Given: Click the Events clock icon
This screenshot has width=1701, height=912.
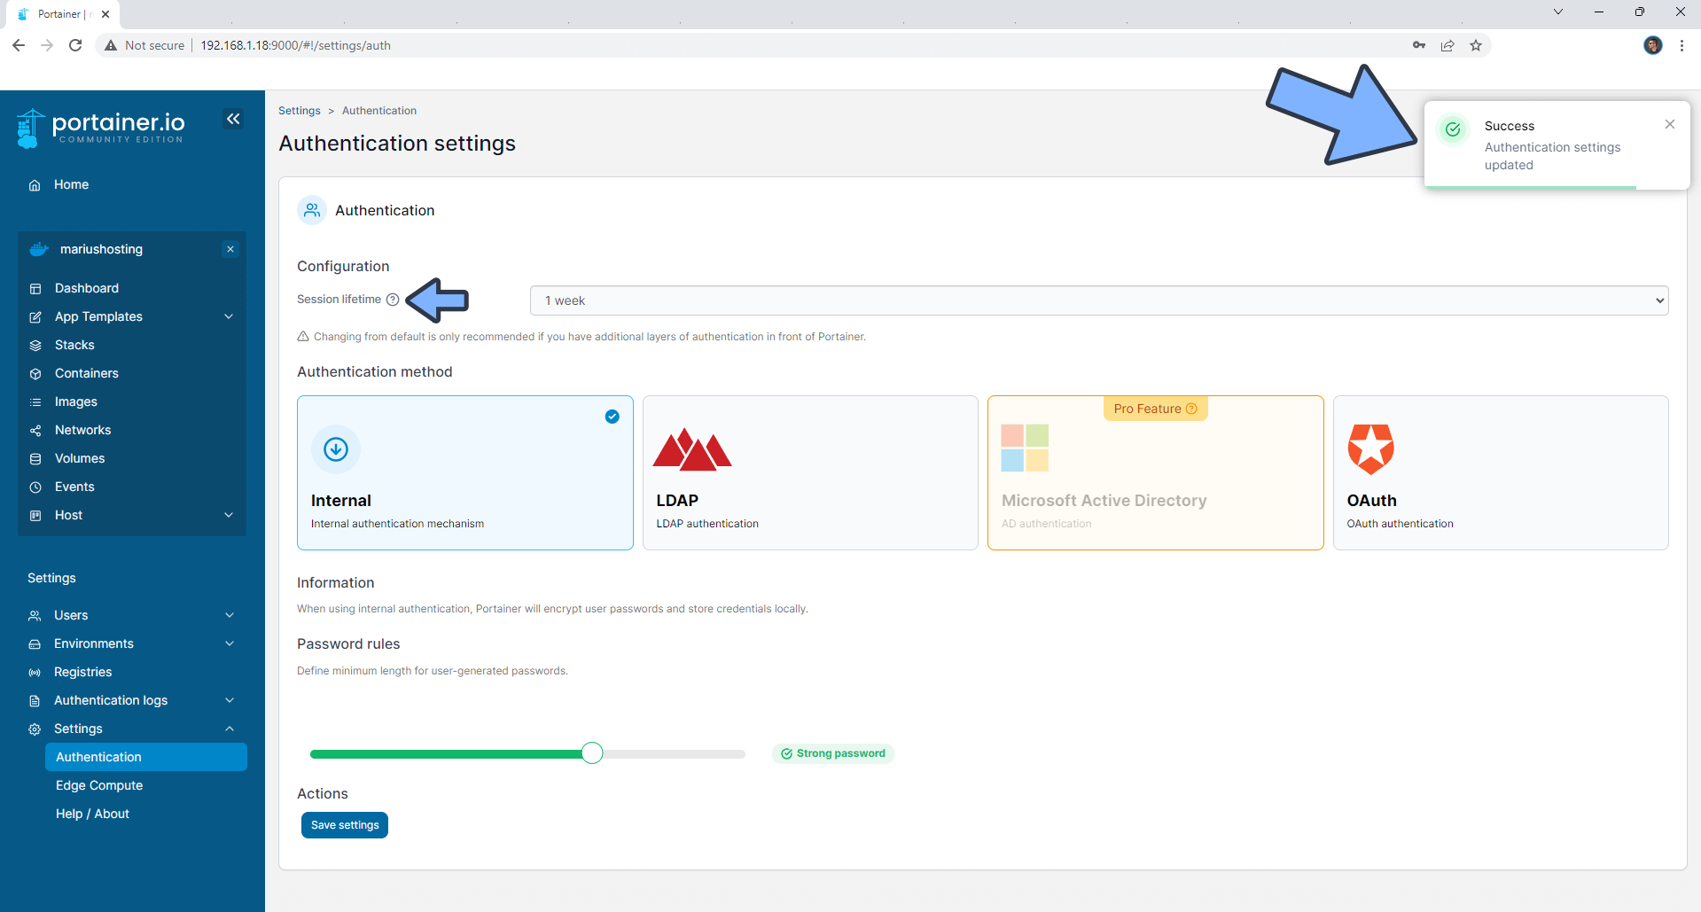Looking at the screenshot, I should click(35, 487).
